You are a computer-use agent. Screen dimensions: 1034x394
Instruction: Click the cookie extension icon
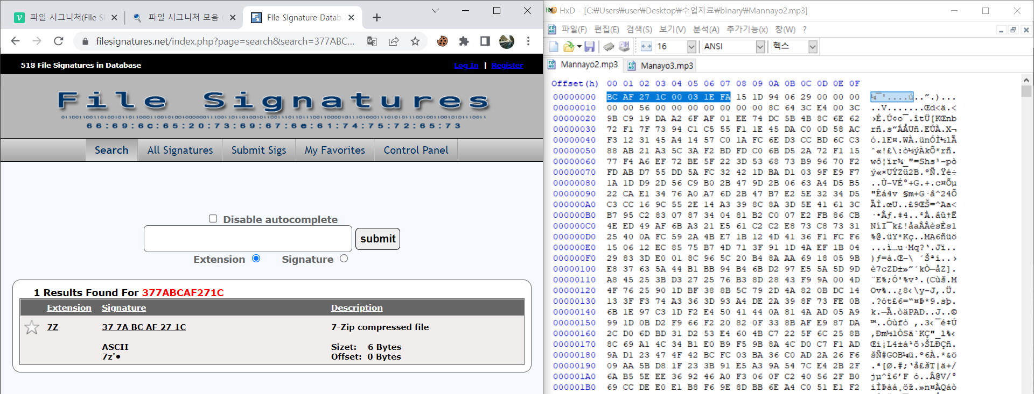coord(442,41)
